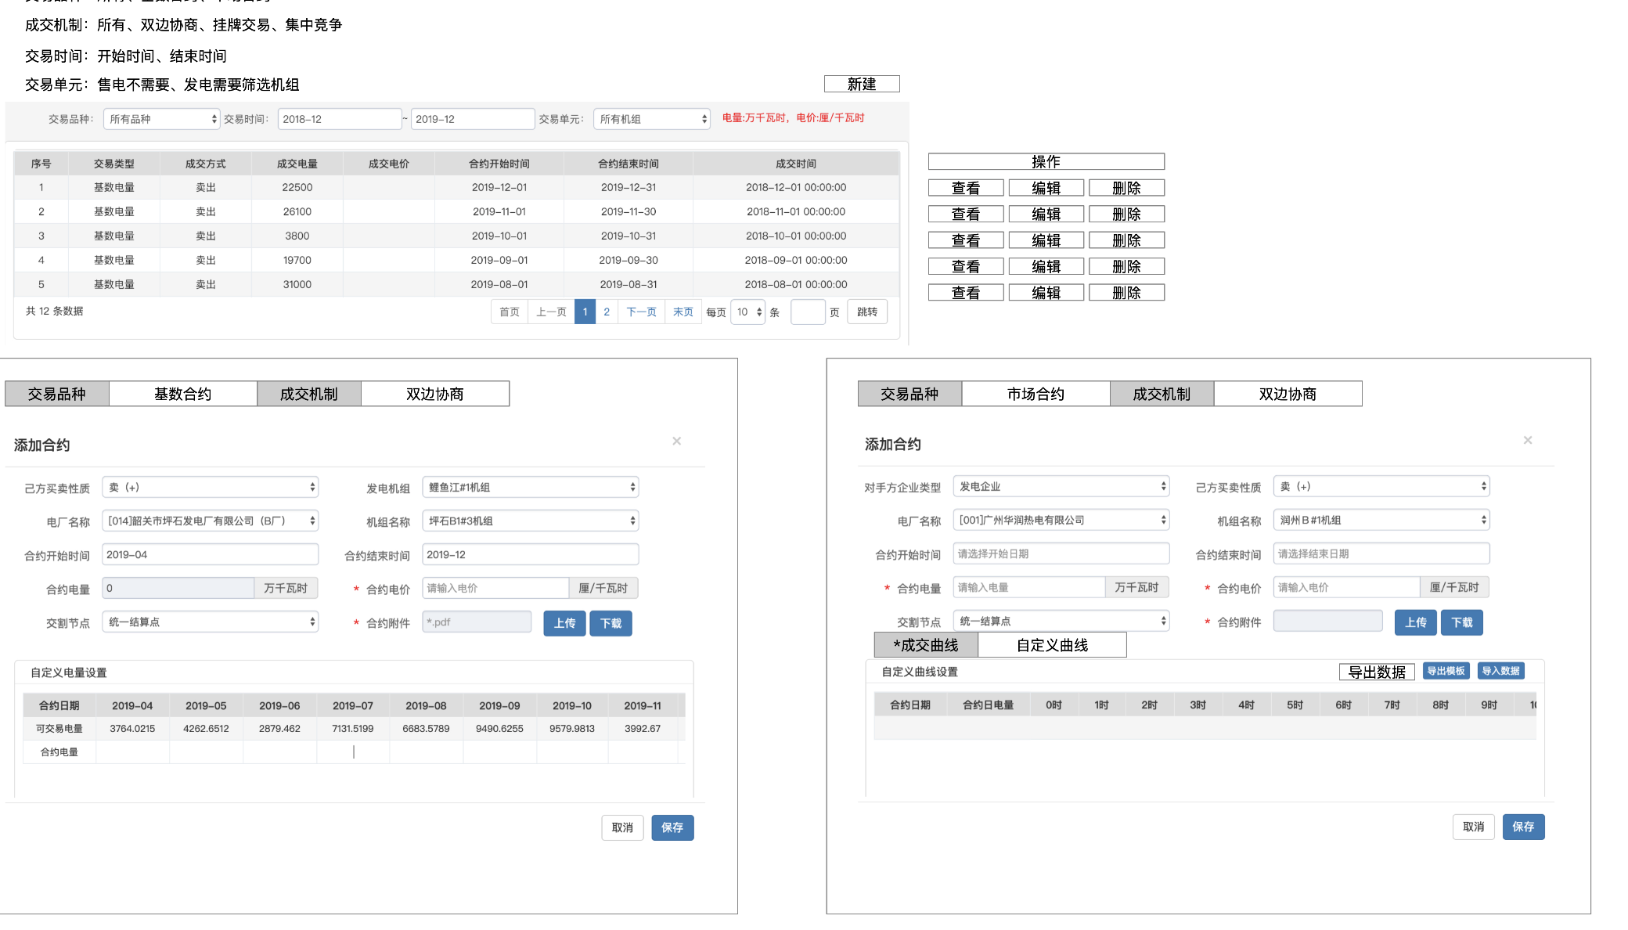
Task: Open 机组名称 坪石B1#3机组 dropdown
Action: 531,521
